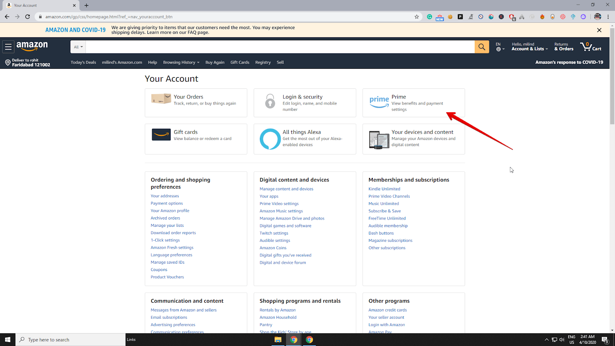Image resolution: width=615 pixels, height=346 pixels.
Task: Open Download order reports link
Action: coord(173,233)
